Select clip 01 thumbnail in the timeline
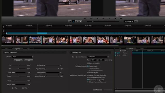 8,40
